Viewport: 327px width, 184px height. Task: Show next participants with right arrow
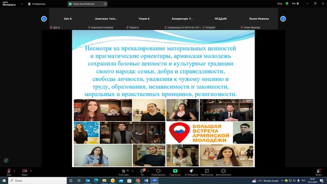pyautogui.click(x=283, y=19)
